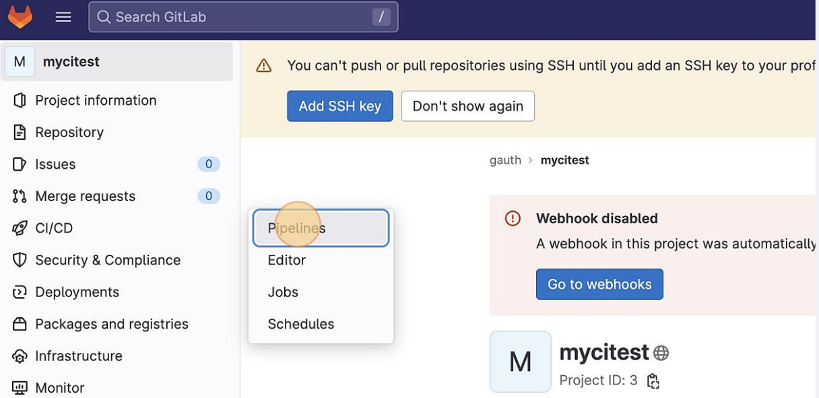Click the Issues count badge showing 0
This screenshot has width=819, height=398.
pyautogui.click(x=209, y=164)
